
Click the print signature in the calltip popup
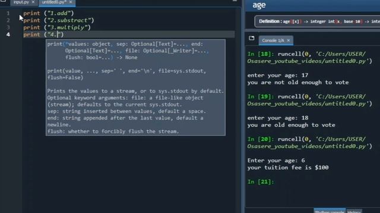[128, 51]
